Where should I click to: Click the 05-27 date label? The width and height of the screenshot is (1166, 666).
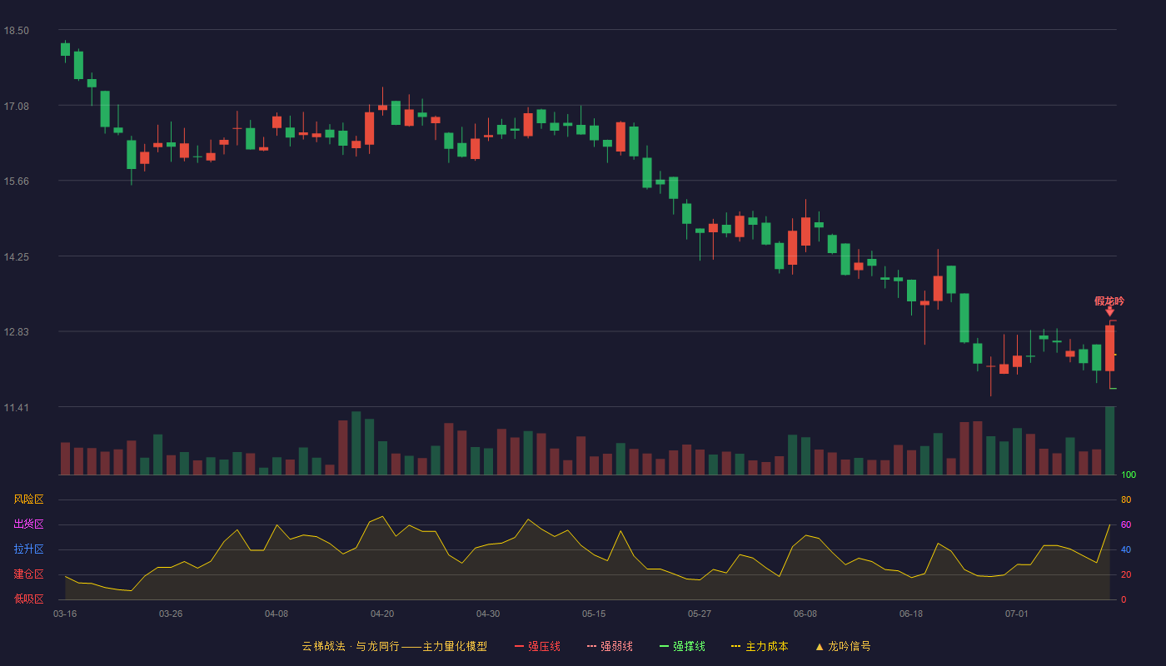click(x=700, y=614)
